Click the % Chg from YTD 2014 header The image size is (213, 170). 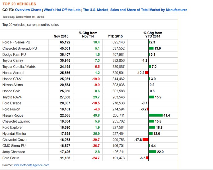153,35
